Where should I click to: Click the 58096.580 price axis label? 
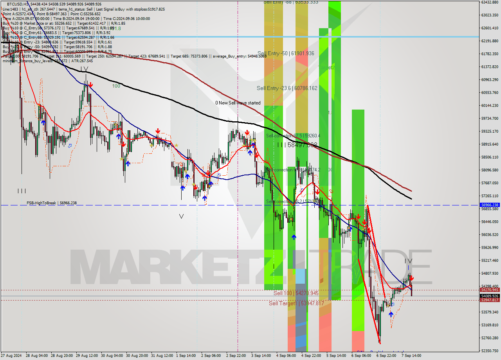pos(490,170)
